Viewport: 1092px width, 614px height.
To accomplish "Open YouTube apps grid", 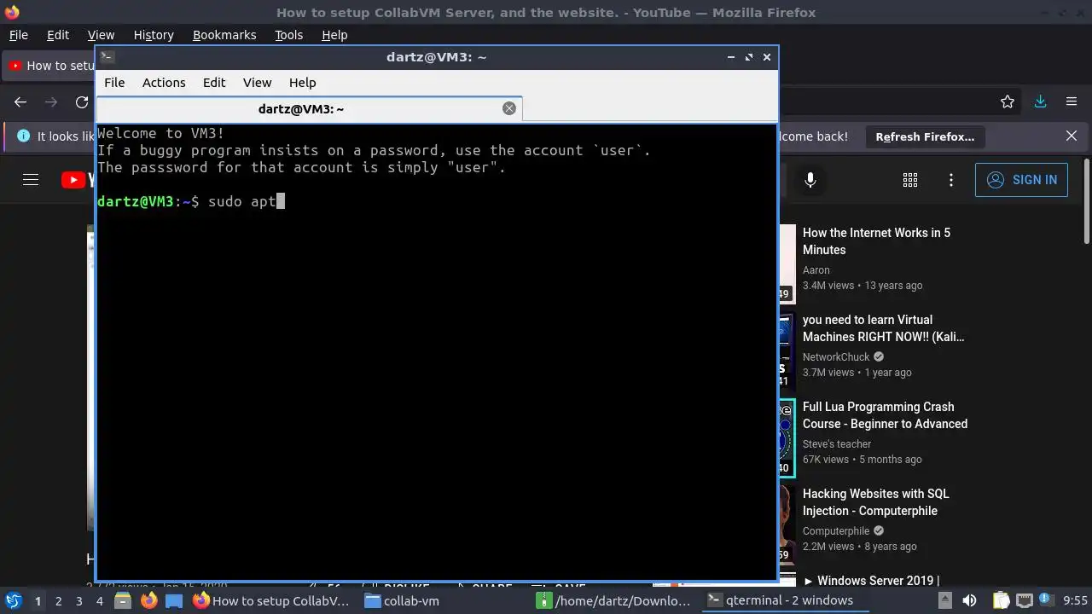I will click(x=910, y=180).
